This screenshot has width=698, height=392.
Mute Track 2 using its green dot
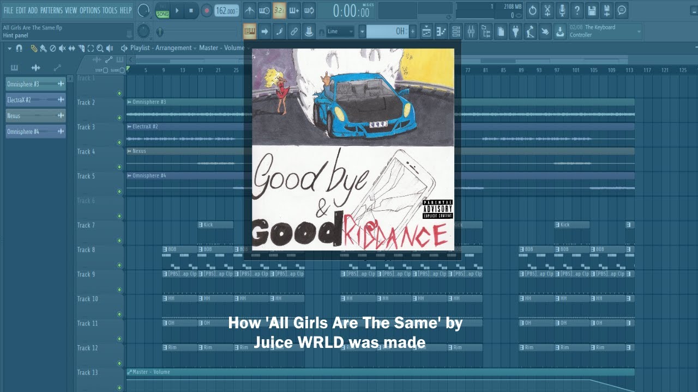coord(119,118)
